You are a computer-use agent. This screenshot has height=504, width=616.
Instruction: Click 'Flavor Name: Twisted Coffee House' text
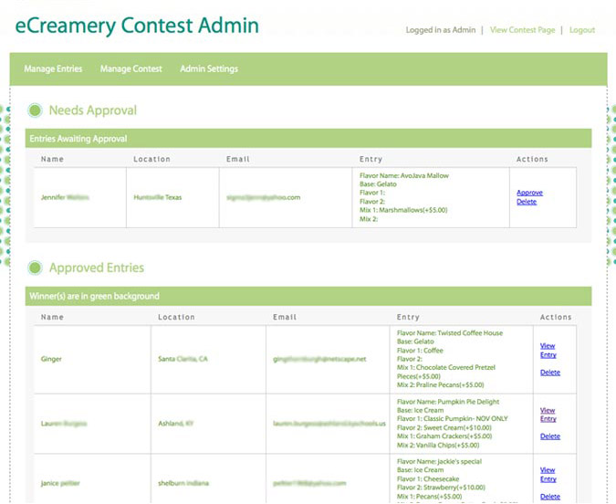[x=450, y=333]
